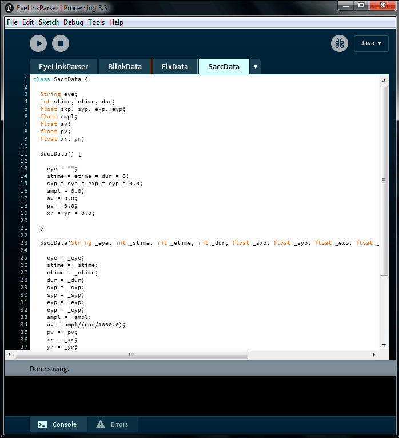Switch to the BlinkData tab
This screenshot has width=399, height=438.
[125, 67]
